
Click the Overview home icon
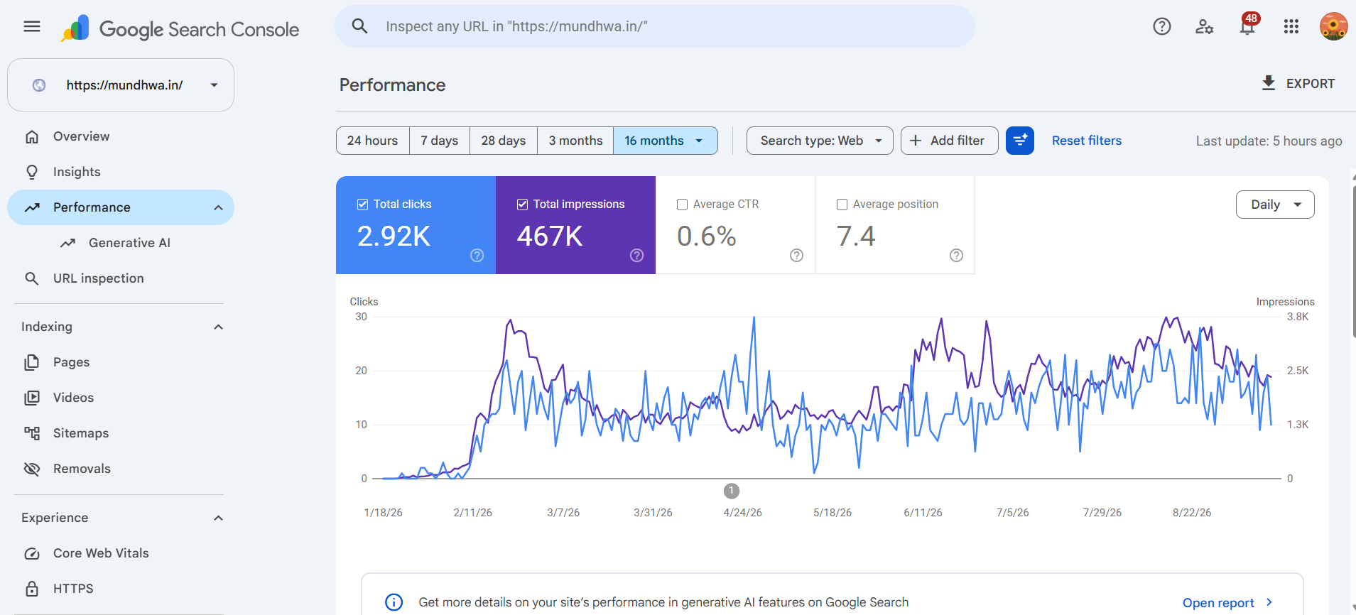[x=32, y=136]
